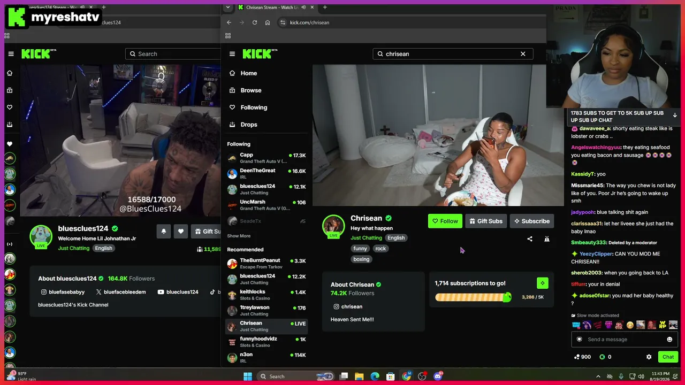Screen dimensions: 685x385
Task: Open the bluefasebabyy Instagram link
Action: [x=63, y=292]
